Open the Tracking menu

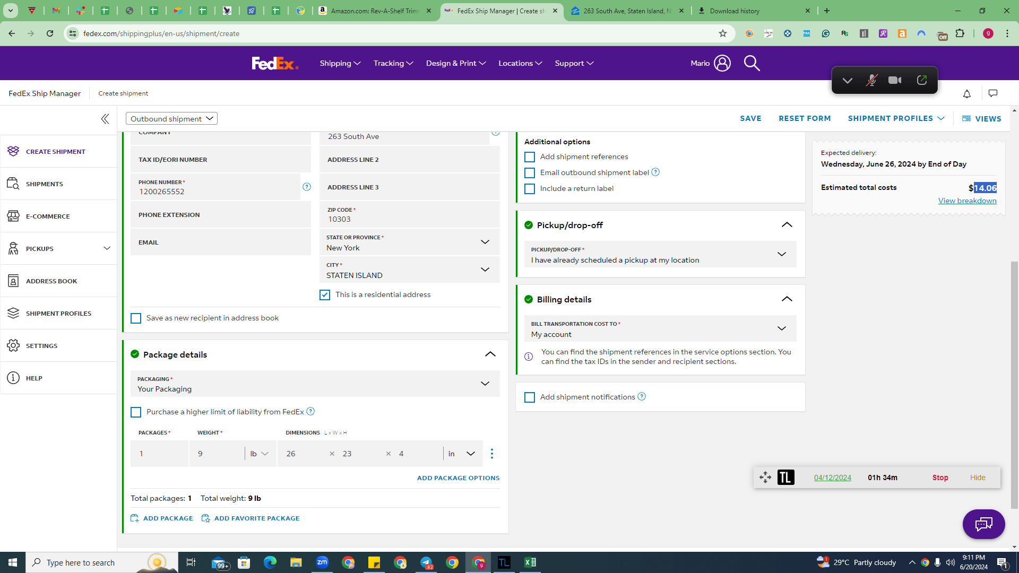point(393,63)
